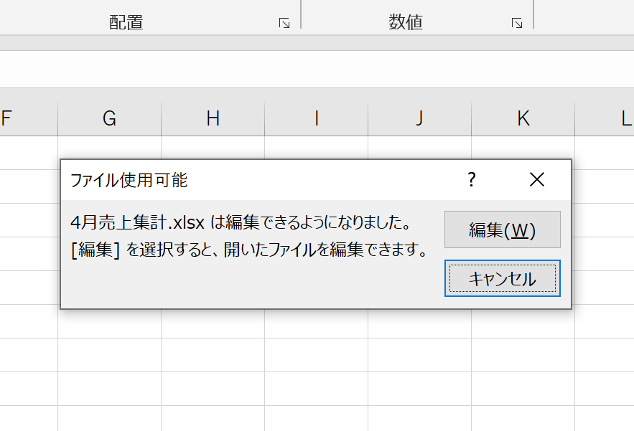Screen dimensions: 634x431
Task: Click the キャンセル button
Action: coord(502,279)
